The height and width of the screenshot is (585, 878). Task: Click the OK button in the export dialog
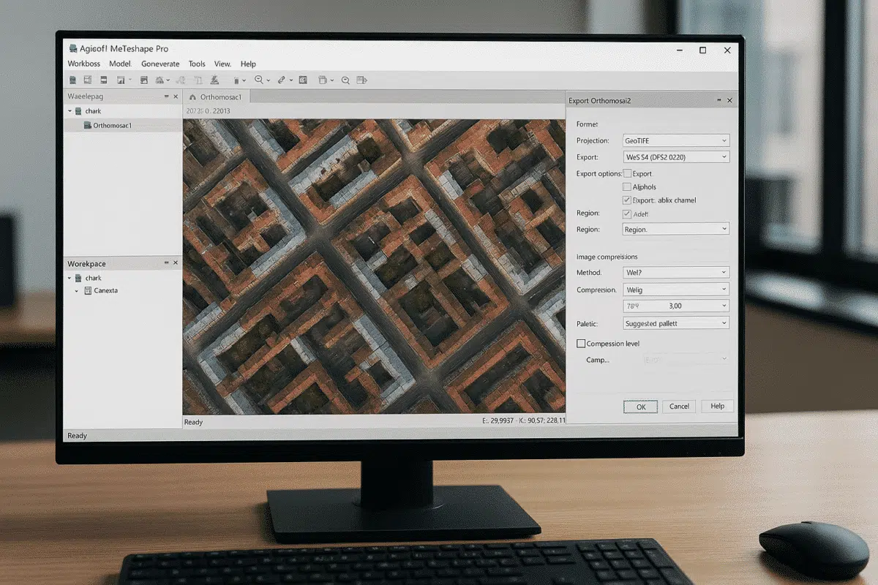[640, 407]
